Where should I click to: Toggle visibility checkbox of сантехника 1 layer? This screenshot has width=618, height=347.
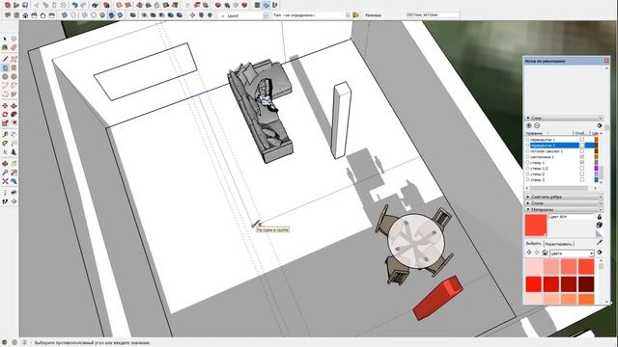pyautogui.click(x=581, y=156)
